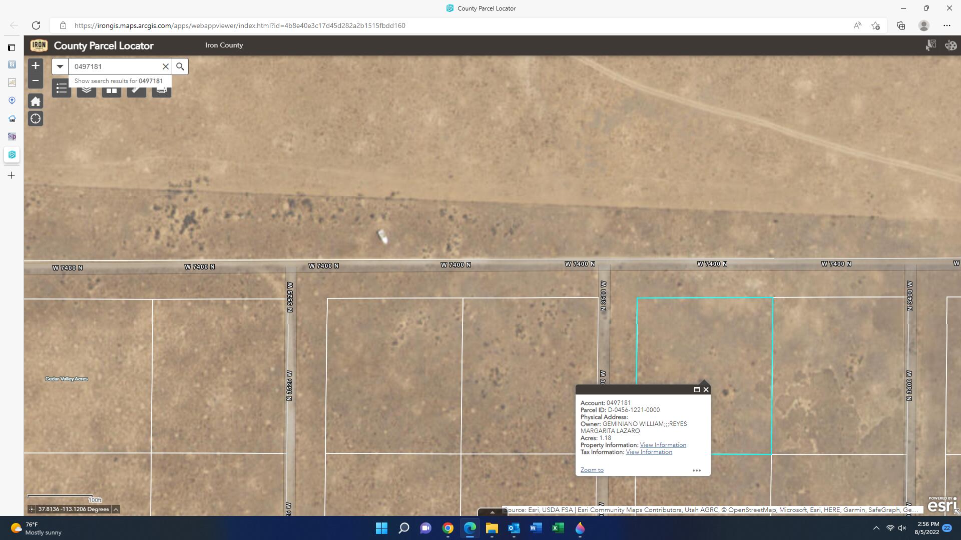
Task: Zoom out with the minus button
Action: (x=35, y=80)
